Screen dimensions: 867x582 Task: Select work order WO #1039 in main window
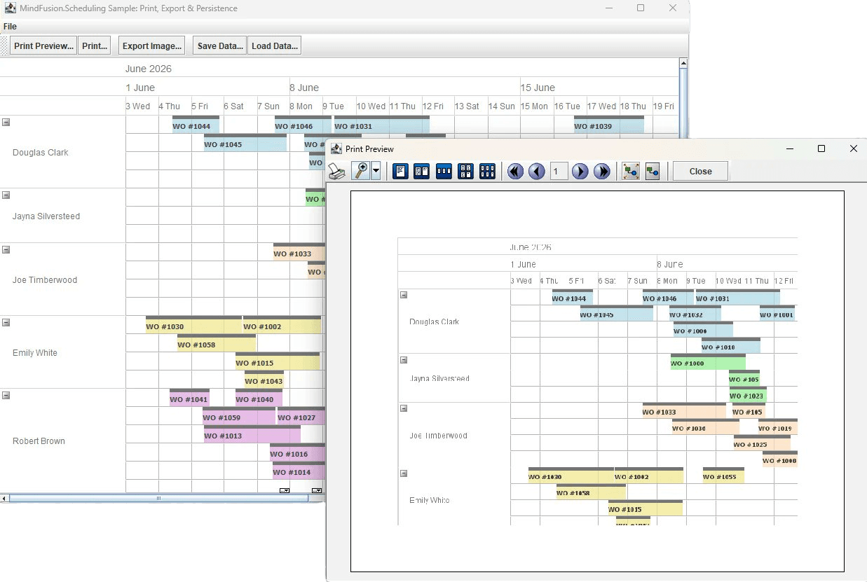click(608, 126)
